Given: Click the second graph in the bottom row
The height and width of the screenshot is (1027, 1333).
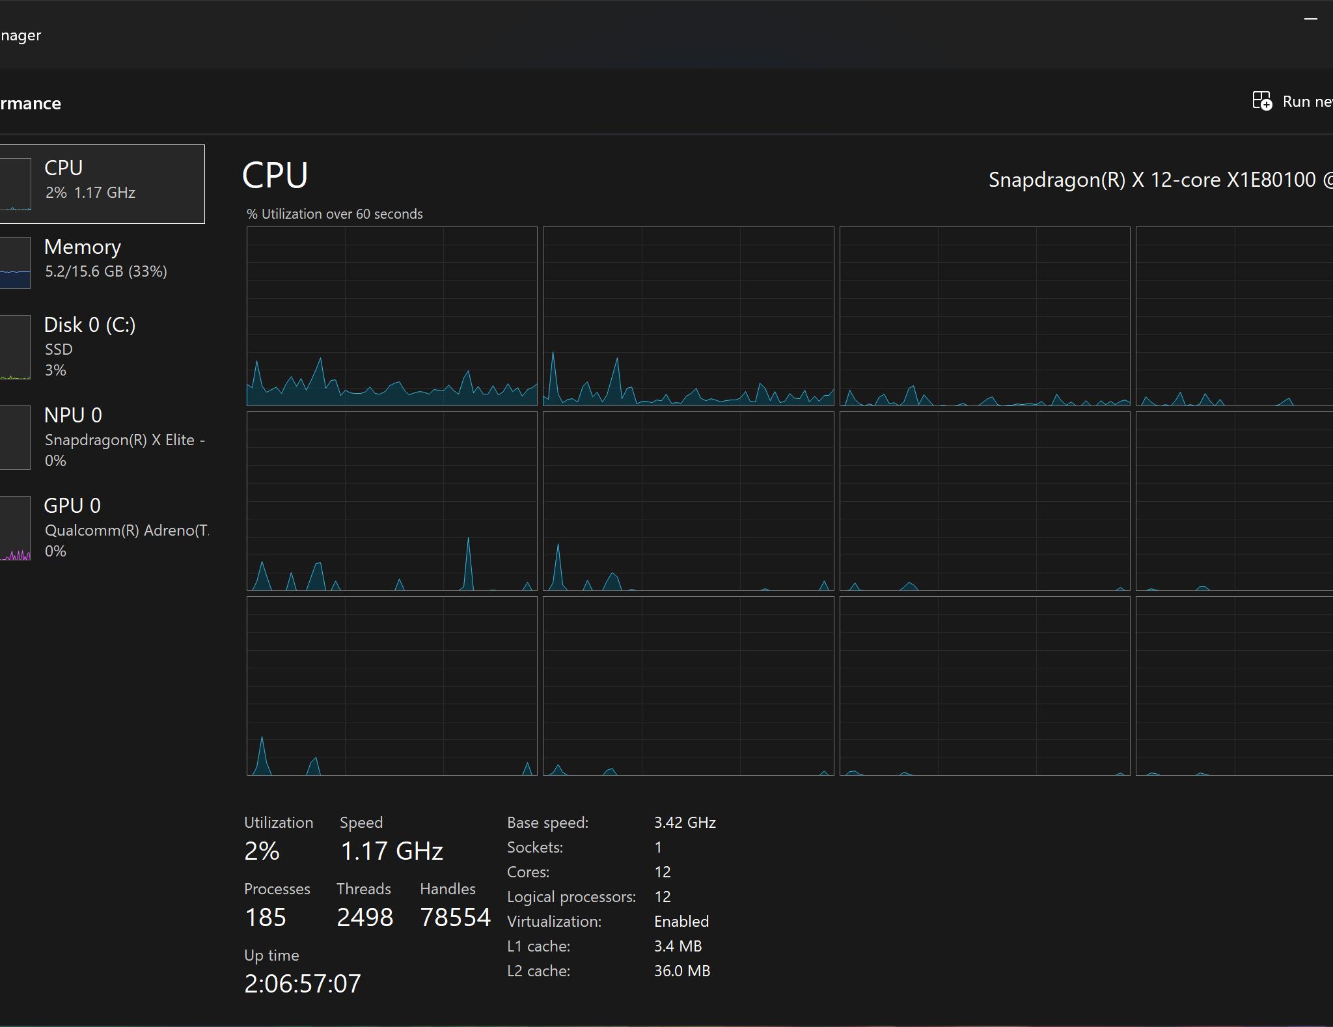Looking at the screenshot, I should [x=689, y=686].
